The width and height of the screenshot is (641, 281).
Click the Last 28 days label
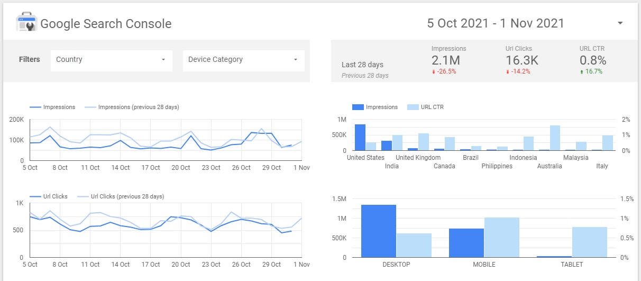(362, 65)
